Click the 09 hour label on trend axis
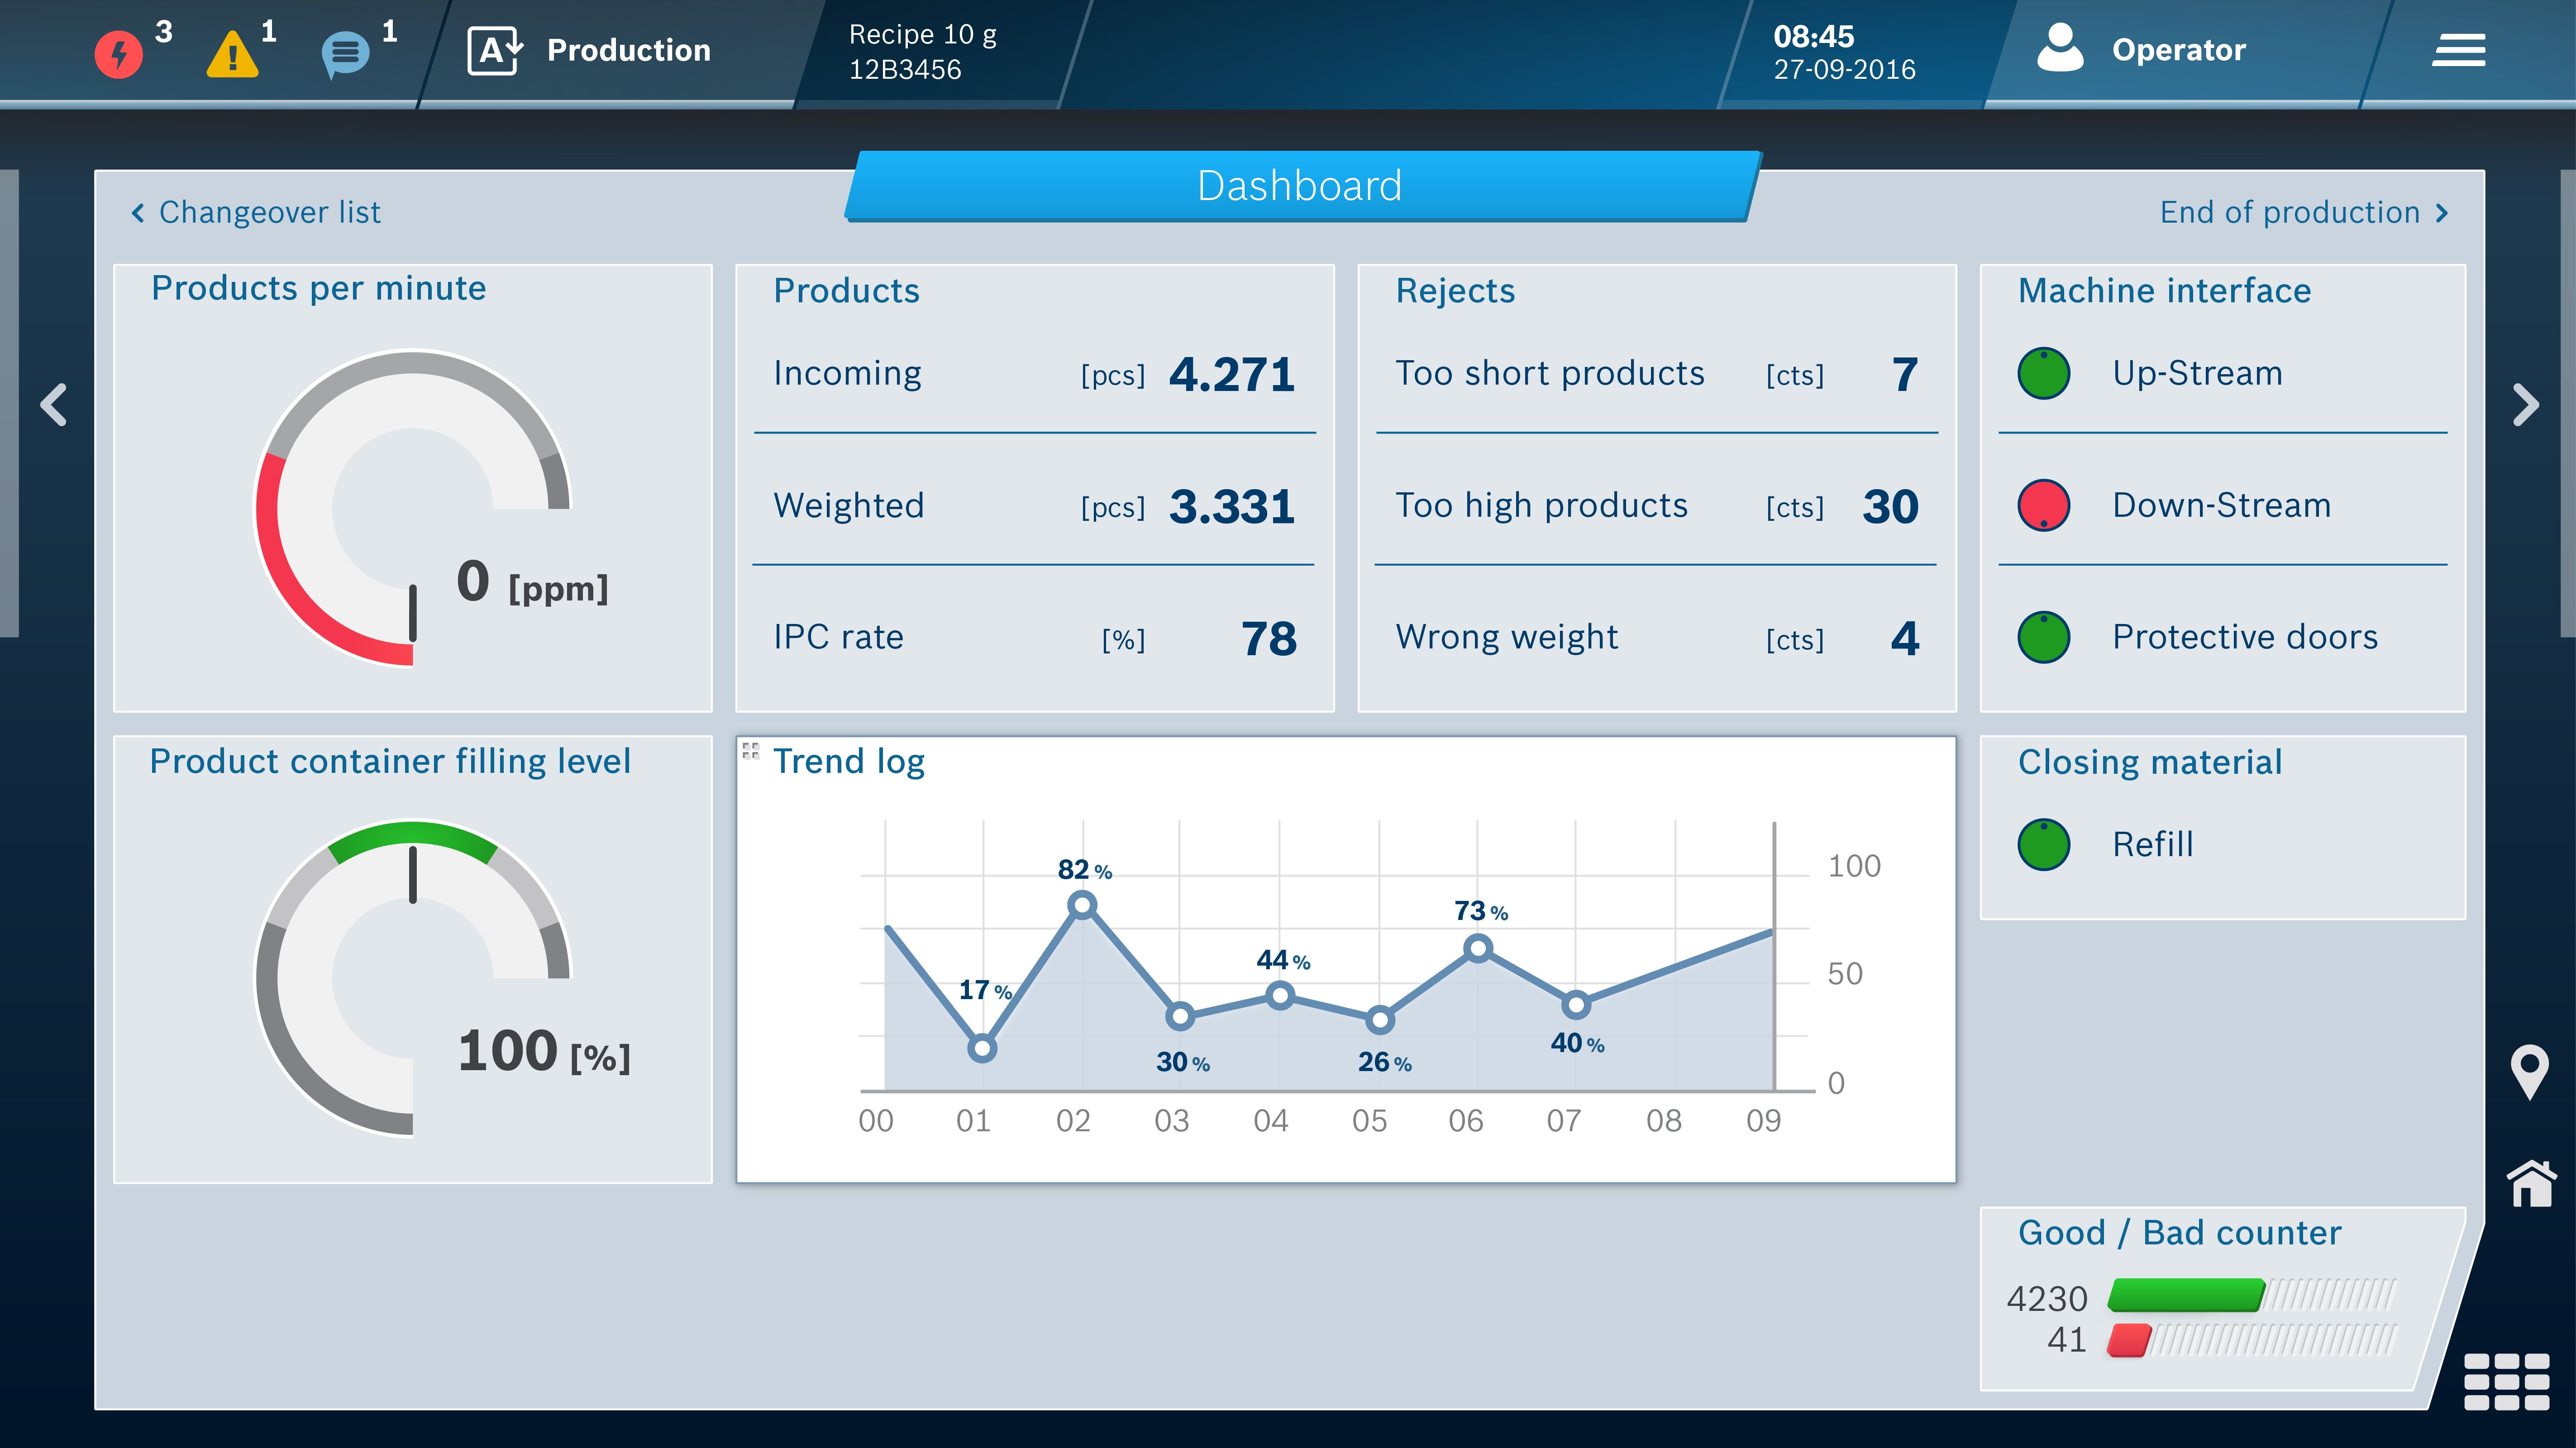The image size is (2576, 1448). coord(1763,1120)
